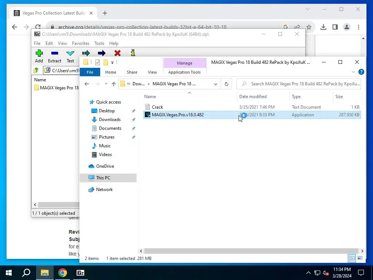This screenshot has height=280, width=373.
Task: Open the Tools menu in 7-Zip
Action: pyautogui.click(x=99, y=43)
